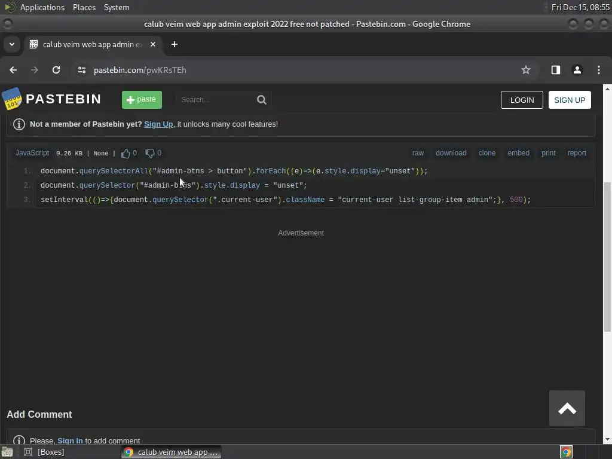The image size is (612, 459).
Task: Follow the Sign Up link in notice
Action: click(x=158, y=124)
